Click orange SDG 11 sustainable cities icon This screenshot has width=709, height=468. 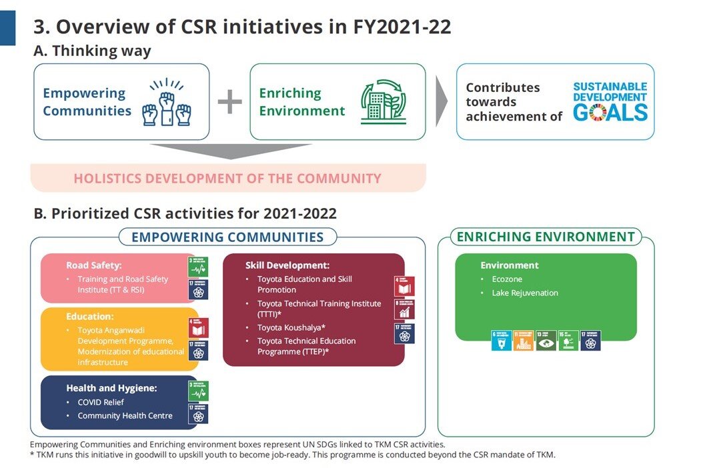pyautogui.click(x=524, y=341)
